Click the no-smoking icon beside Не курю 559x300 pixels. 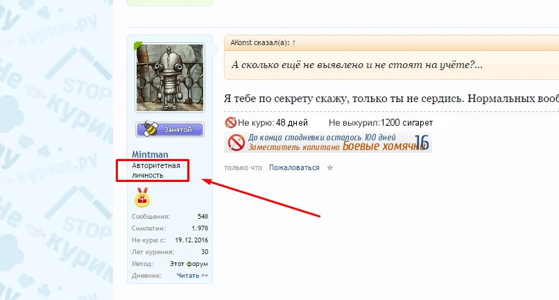[231, 122]
